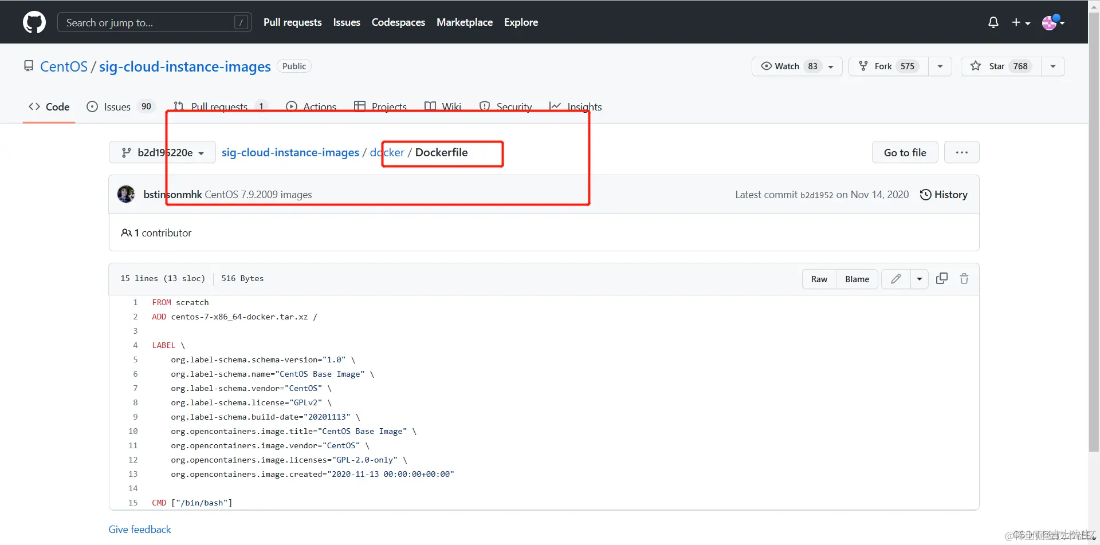The width and height of the screenshot is (1100, 545).
Task: Focus the Search or jump to field
Action: point(155,22)
